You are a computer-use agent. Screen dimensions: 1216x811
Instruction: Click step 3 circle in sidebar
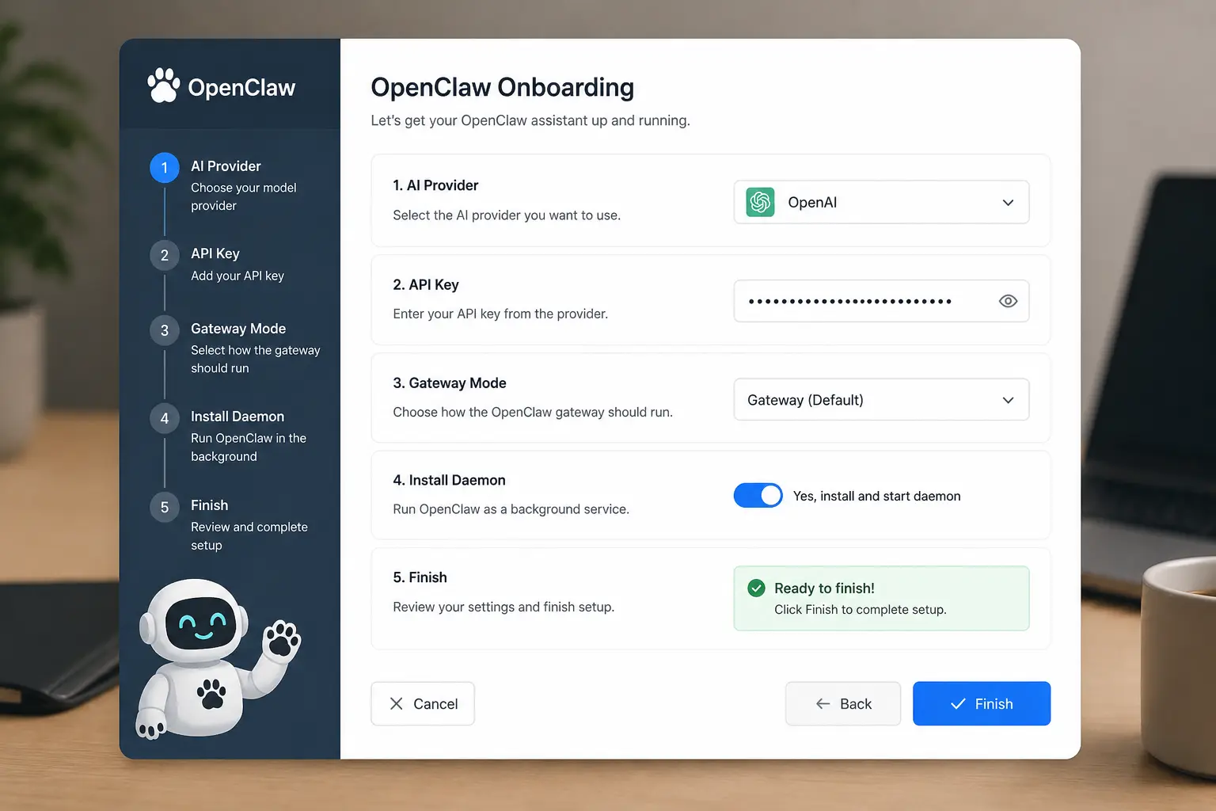(165, 330)
